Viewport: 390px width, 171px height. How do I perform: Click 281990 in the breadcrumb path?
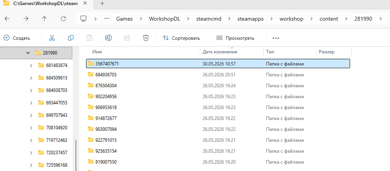(x=363, y=19)
